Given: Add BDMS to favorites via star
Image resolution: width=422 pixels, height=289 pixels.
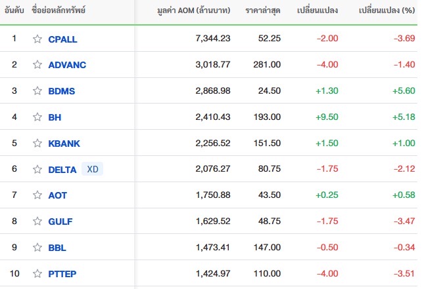Looking at the screenshot, I should click(37, 90).
